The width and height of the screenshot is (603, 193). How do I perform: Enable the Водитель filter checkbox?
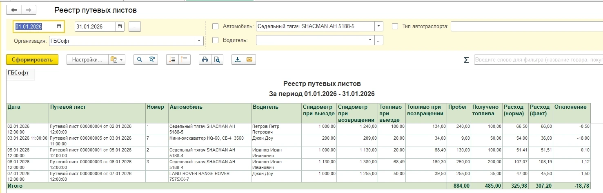[216, 40]
